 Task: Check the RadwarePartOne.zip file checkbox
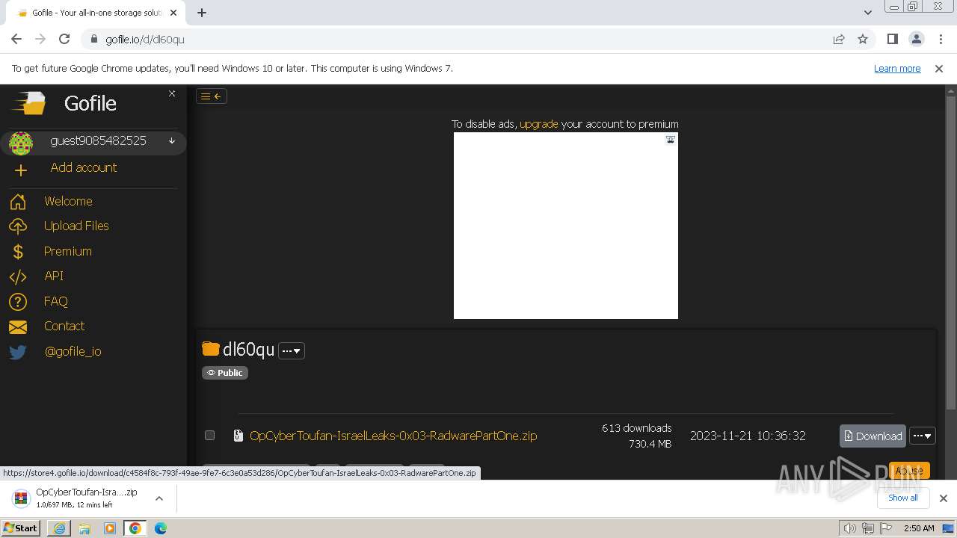coord(210,435)
